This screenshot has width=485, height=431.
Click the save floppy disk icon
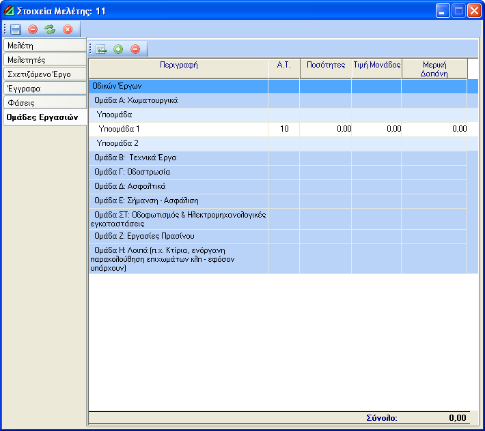coord(16,29)
